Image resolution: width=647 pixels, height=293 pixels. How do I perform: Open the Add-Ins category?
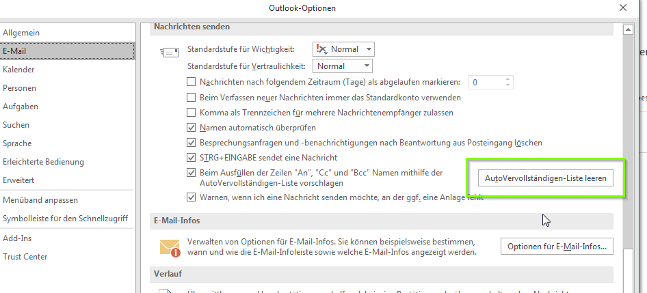(67, 238)
